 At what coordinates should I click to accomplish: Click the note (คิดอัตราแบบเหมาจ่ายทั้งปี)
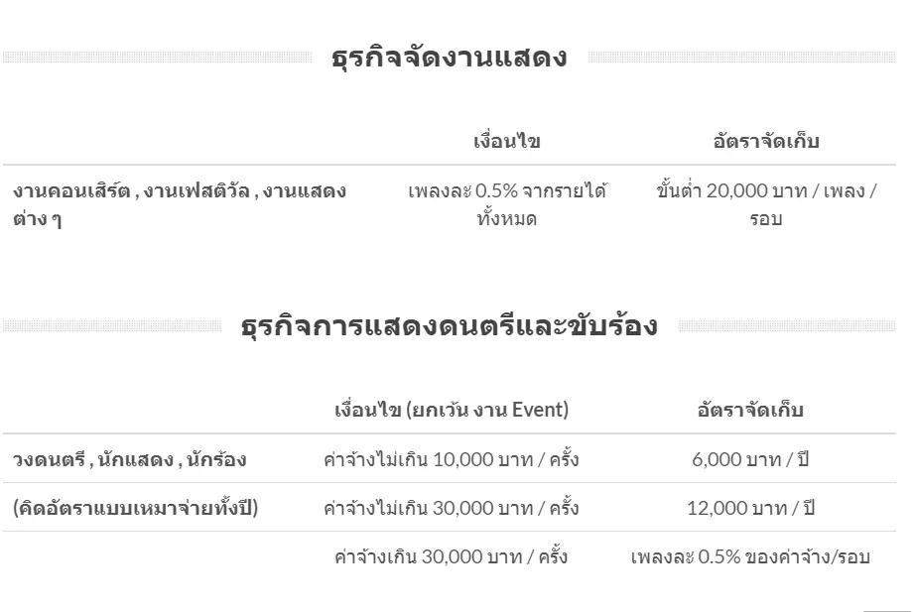[136, 509]
